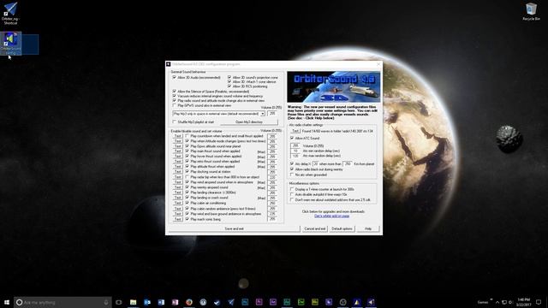
Task: Open the Play Mp3 mode dropdown
Action: (263, 114)
